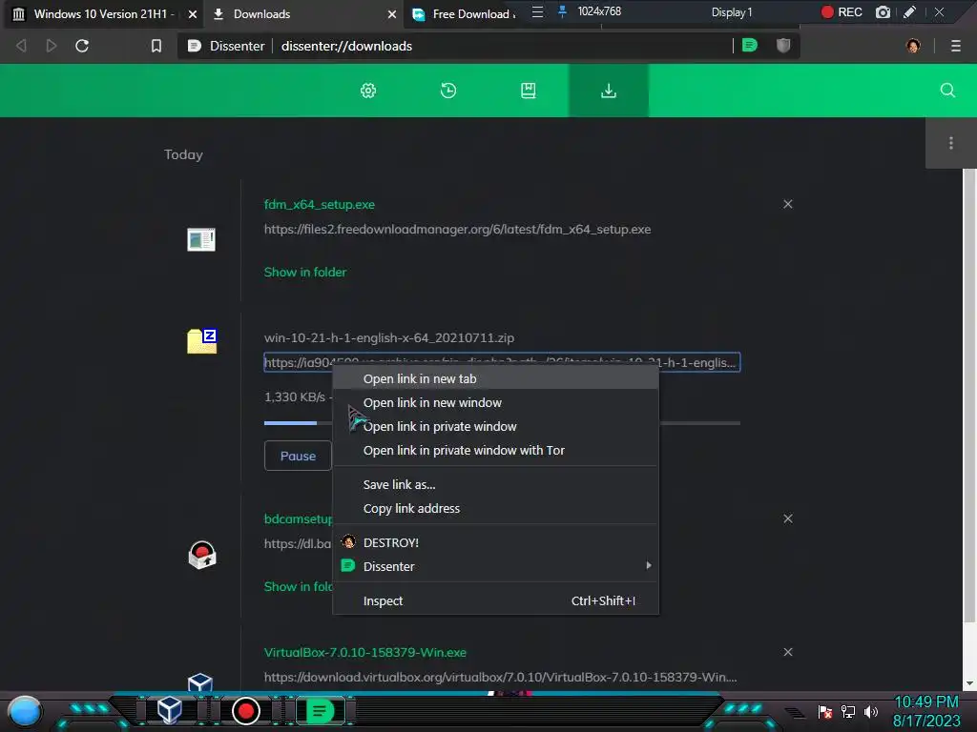Choose Save link as...
Image resolution: width=977 pixels, height=732 pixels.
(496, 484)
